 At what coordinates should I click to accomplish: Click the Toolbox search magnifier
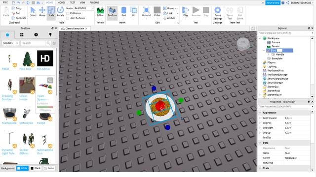48,43
